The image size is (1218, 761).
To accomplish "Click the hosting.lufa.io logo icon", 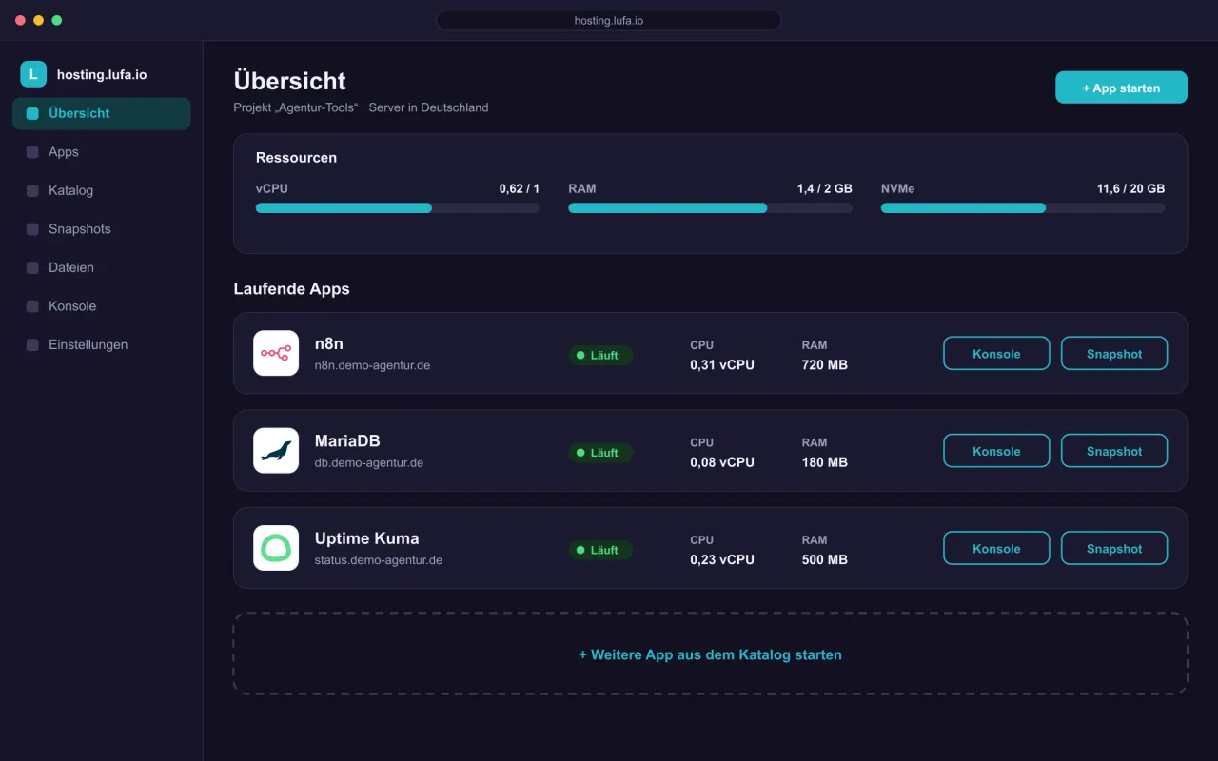I will coord(33,74).
